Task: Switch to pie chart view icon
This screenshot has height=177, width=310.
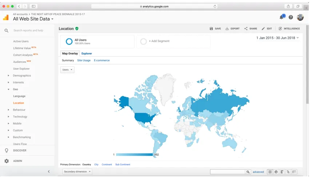Action: tap(276, 172)
